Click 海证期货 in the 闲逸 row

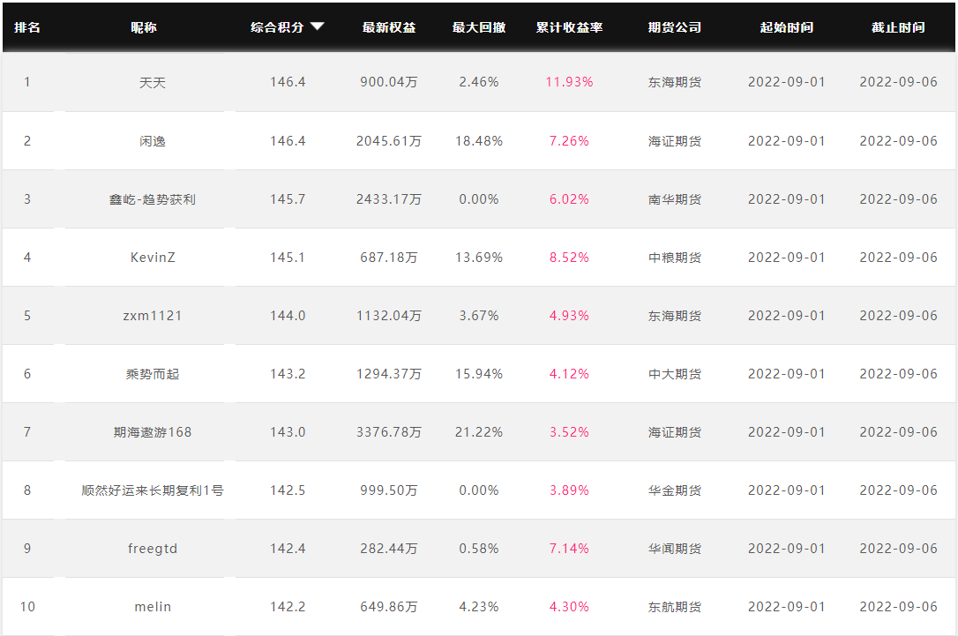(x=675, y=141)
